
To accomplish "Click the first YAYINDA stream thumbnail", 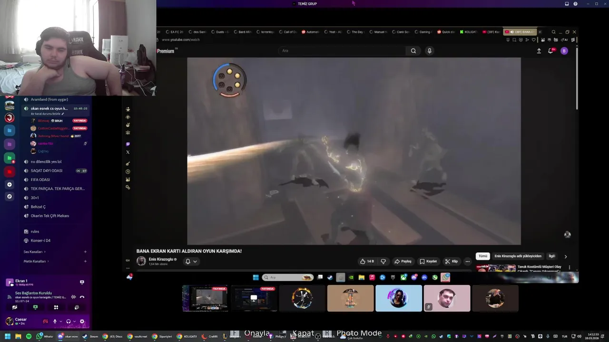I will [x=205, y=298].
